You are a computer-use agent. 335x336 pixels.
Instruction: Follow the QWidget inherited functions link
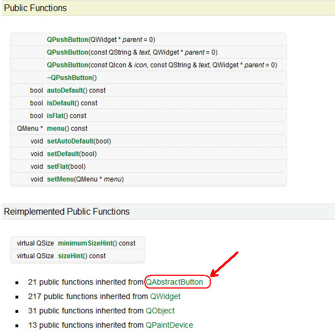pyautogui.click(x=165, y=297)
